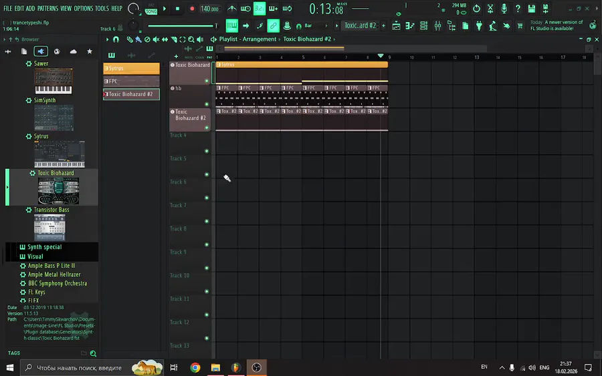Collapse Toxic Biohazard item side arrow in Browser

pyautogui.click(x=7, y=188)
